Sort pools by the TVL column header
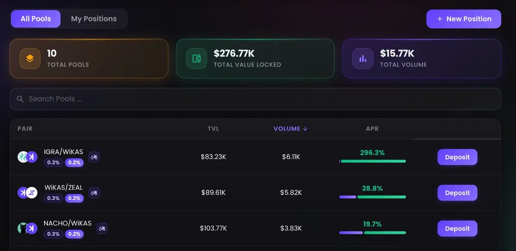Screen dimensions: 516x251 click(x=213, y=129)
